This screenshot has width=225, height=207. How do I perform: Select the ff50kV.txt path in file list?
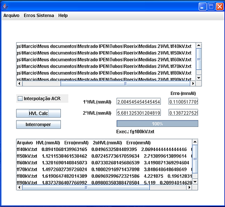(x=104, y=53)
